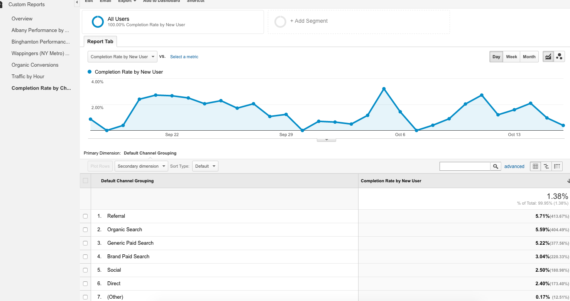570x301 pixels.
Task: Click the All Users segment circle icon
Action: [x=98, y=22]
